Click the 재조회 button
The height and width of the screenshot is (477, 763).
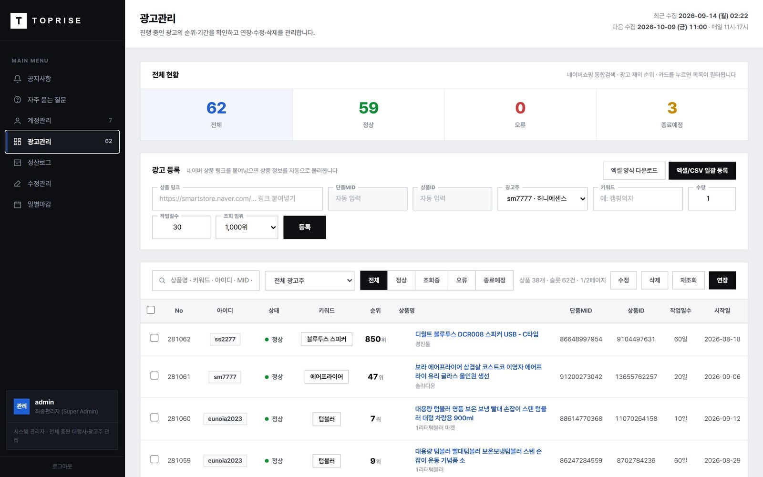pos(689,280)
